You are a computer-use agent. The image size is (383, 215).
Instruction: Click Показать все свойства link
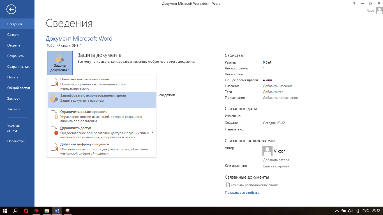(x=242, y=193)
